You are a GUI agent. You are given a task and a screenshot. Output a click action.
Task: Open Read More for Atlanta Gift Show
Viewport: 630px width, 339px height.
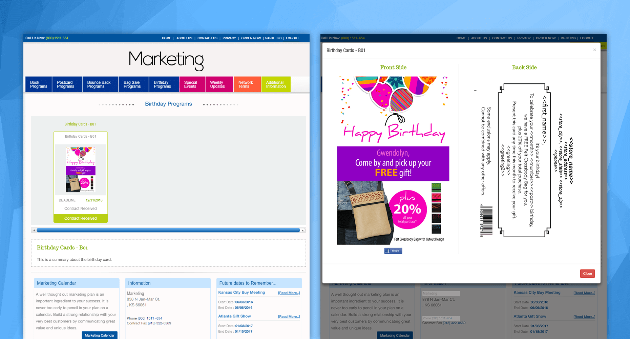(289, 317)
